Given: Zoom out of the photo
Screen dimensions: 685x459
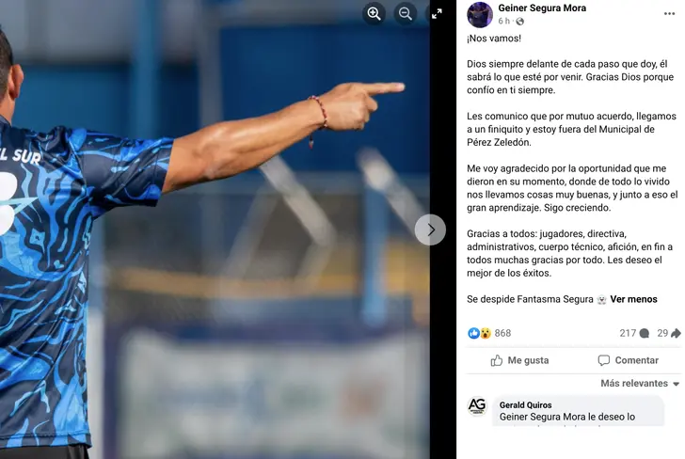Looking at the screenshot, I should [x=405, y=13].
